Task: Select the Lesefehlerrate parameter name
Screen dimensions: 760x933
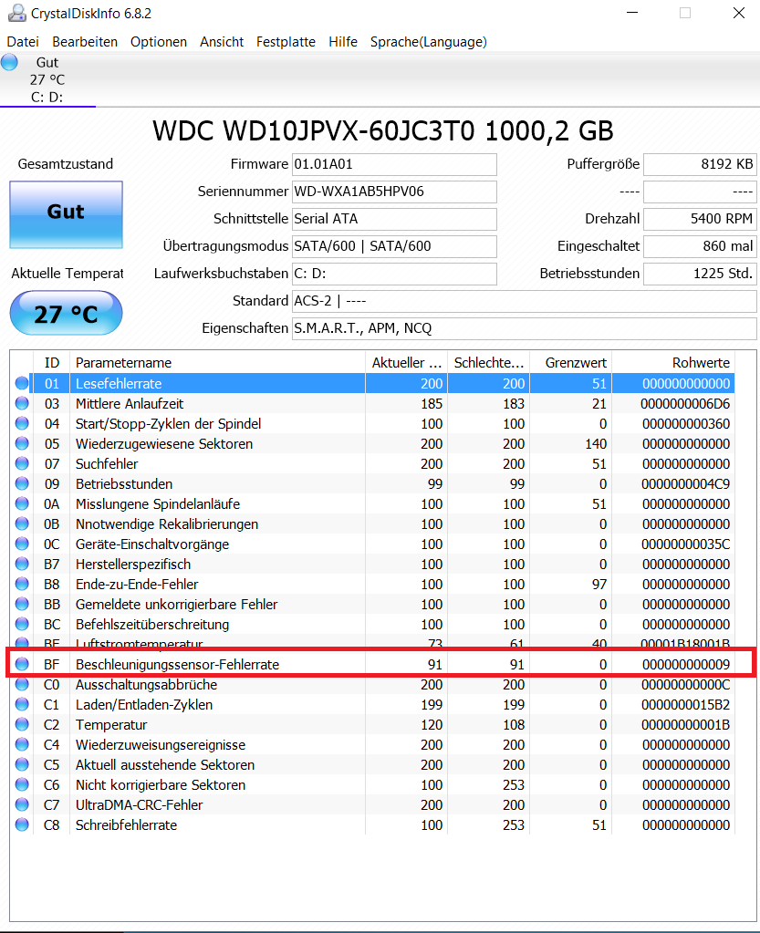Action: click(119, 384)
